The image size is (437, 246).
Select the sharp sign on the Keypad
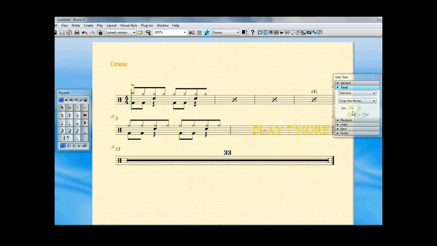point(70,115)
